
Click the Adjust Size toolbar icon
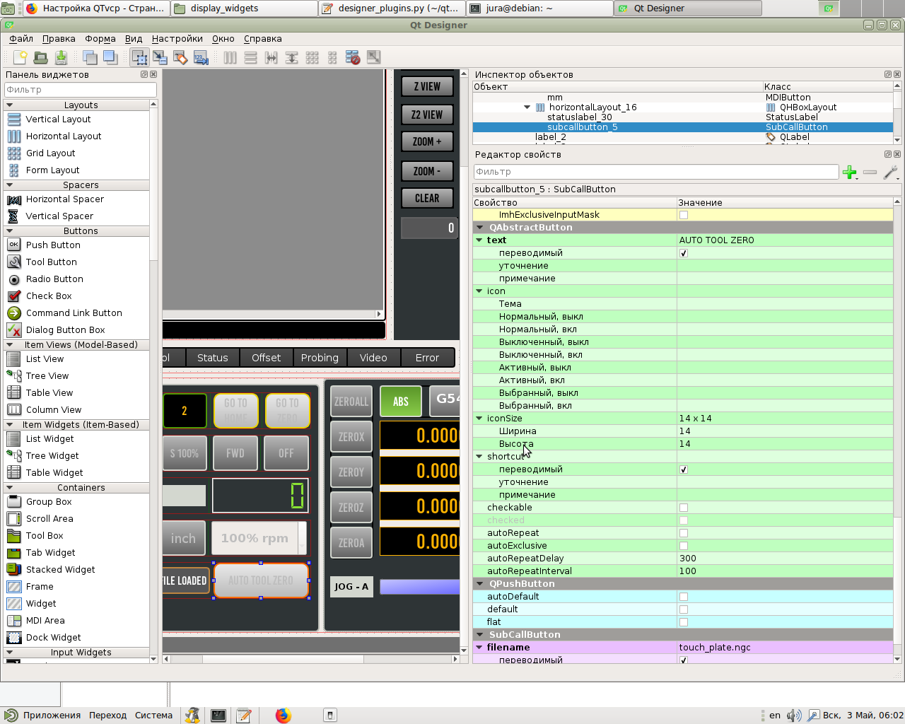tap(373, 57)
